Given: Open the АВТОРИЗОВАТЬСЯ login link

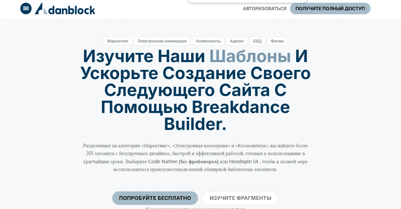Looking at the screenshot, I should (x=265, y=9).
